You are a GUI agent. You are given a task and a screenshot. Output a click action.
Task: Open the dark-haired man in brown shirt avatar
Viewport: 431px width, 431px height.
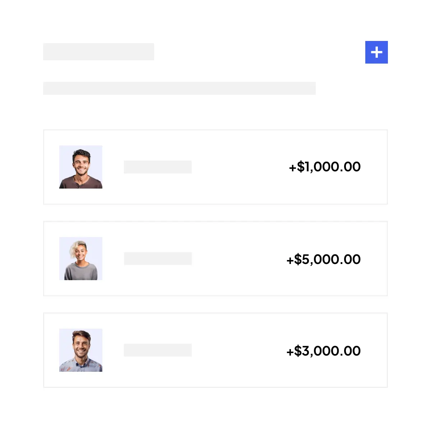pos(81,167)
